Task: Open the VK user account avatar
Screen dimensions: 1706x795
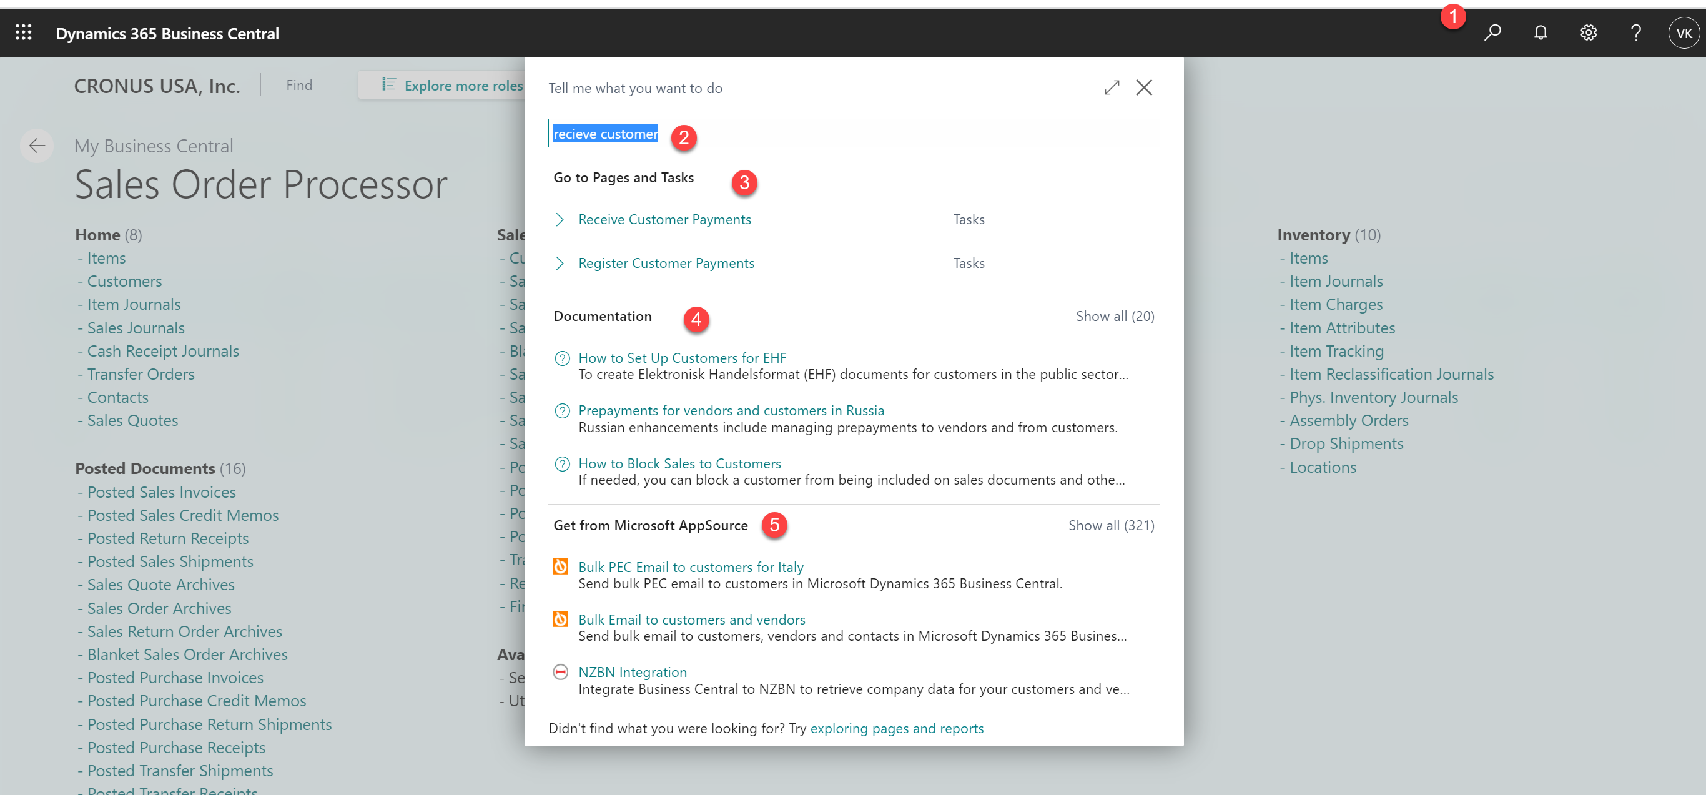Action: point(1684,33)
